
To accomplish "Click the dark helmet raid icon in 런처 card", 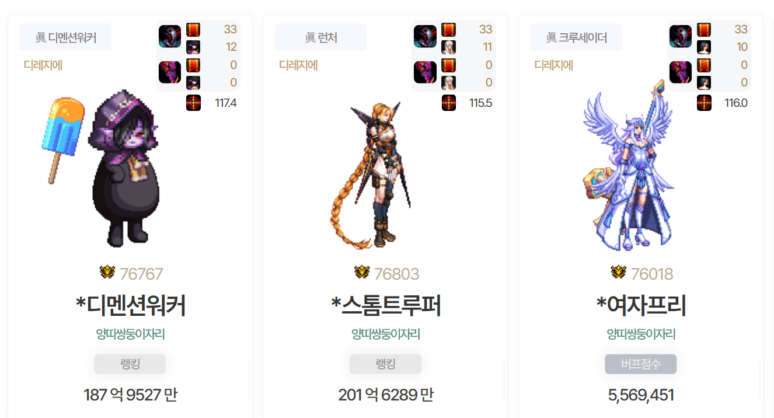I will coord(425,37).
